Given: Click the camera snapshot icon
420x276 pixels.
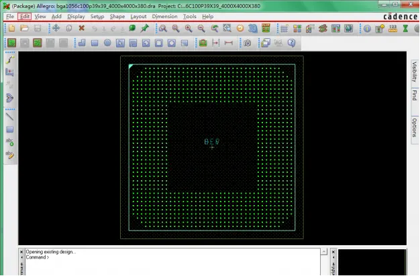Looking at the screenshot, I should 247,43.
